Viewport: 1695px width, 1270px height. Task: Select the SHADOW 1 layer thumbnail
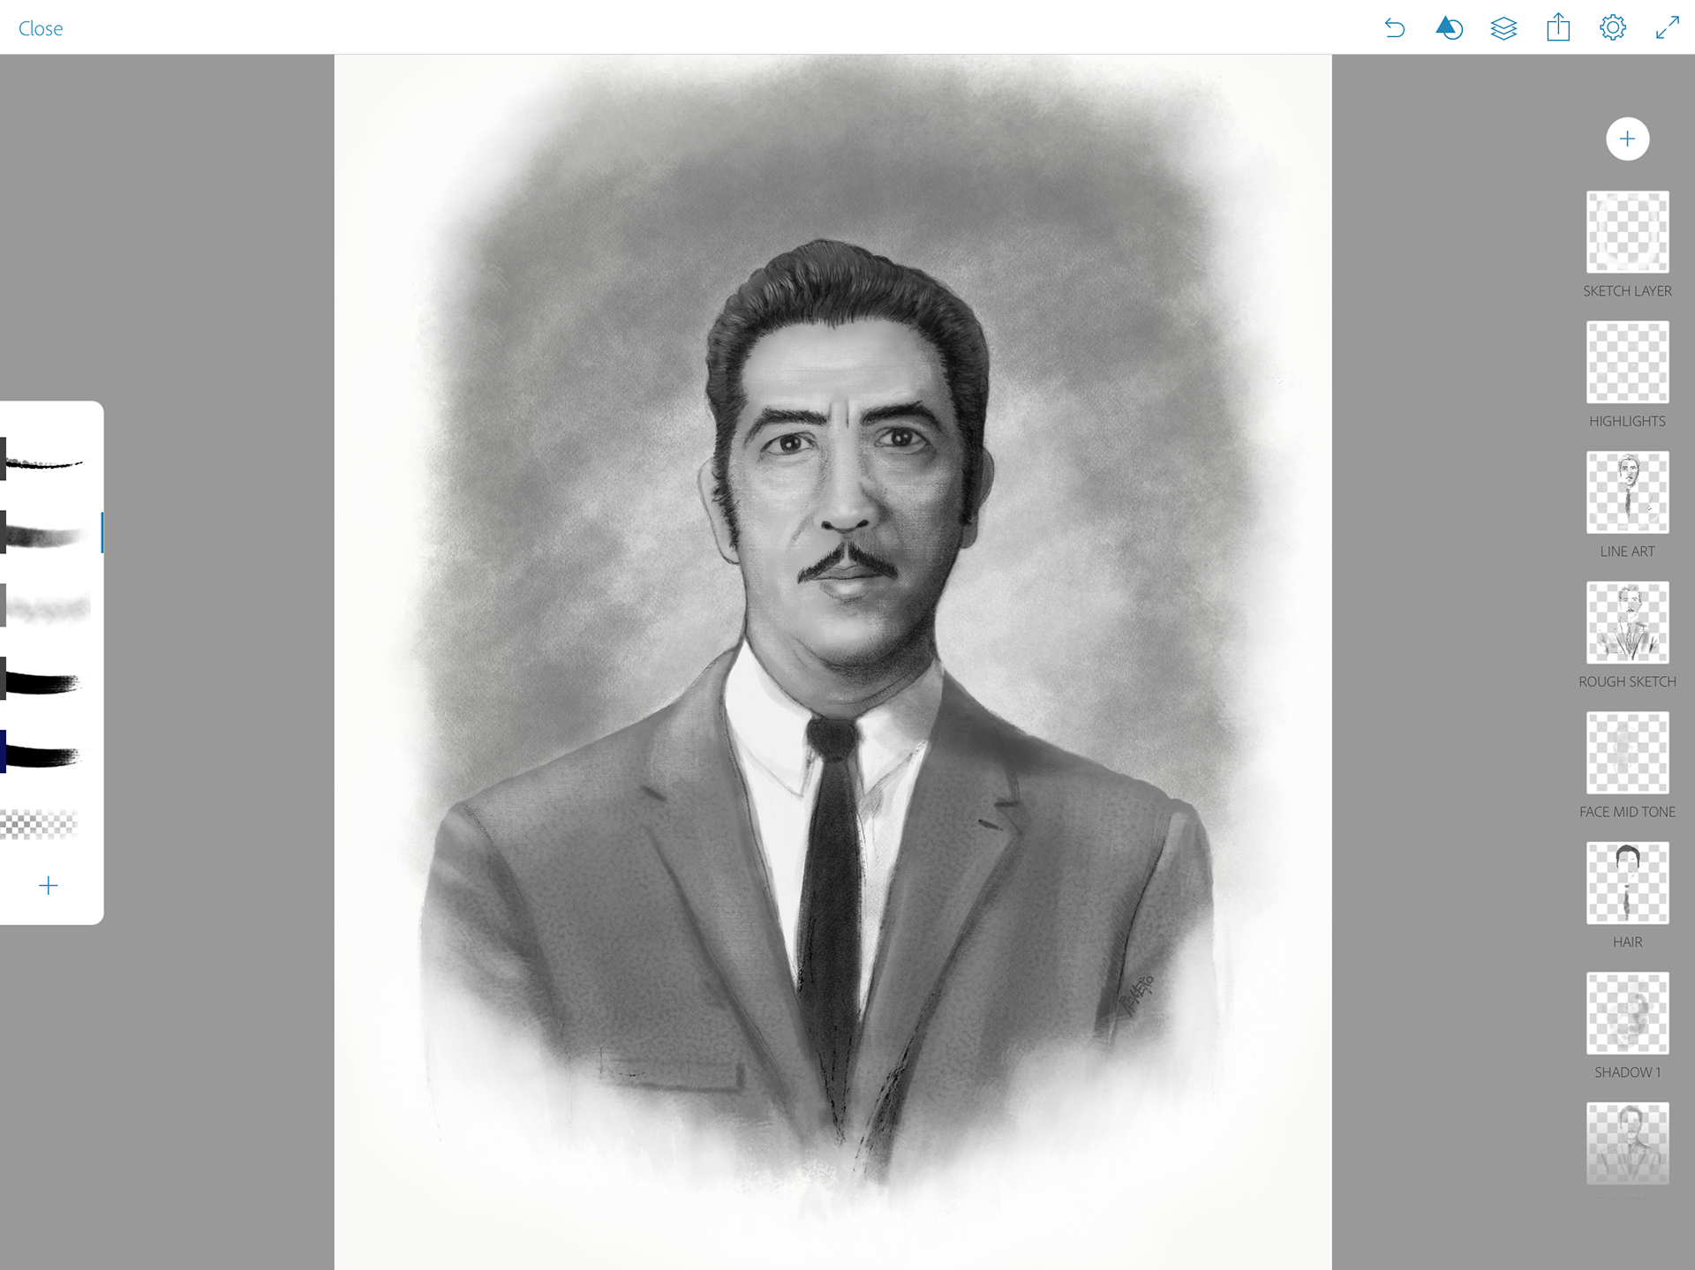pos(1627,1013)
